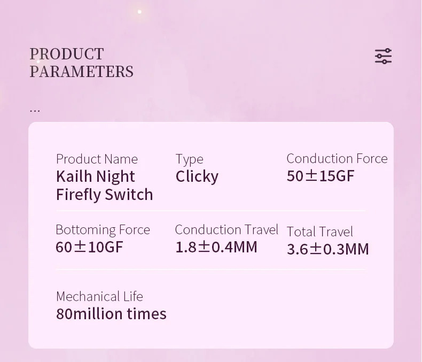Image resolution: width=422 pixels, height=362 pixels.
Task: Select the 50±15GF value
Action: click(321, 176)
